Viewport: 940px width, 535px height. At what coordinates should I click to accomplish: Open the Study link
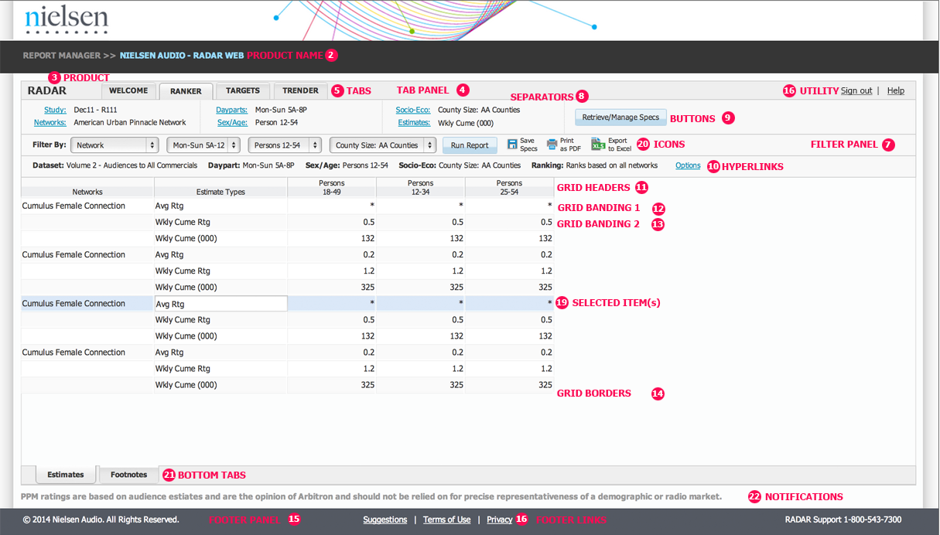coord(54,110)
